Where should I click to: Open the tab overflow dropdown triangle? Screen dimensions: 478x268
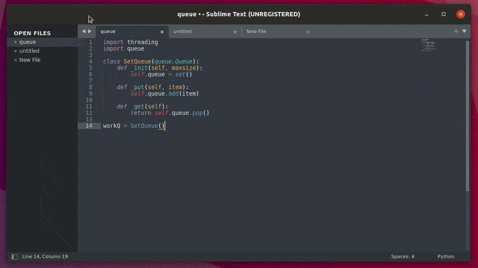tap(465, 31)
